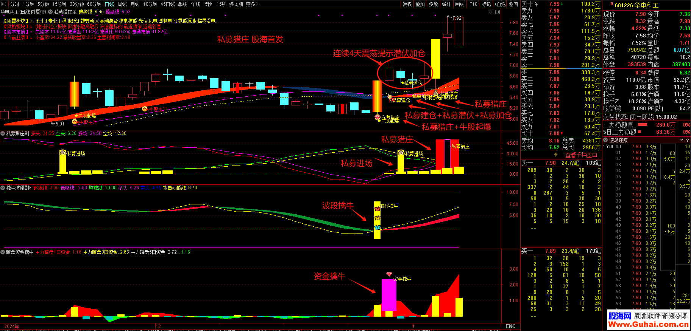The width and height of the screenshot is (691, 331).
Task: Select the 60分钟 period tab
Action: [x=94, y=4]
